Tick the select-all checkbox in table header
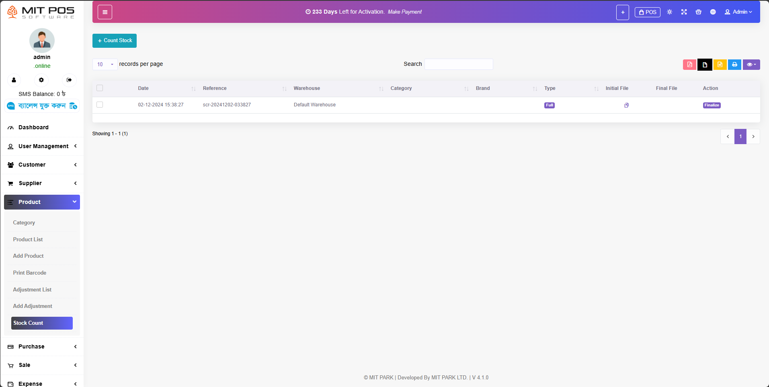 100,88
